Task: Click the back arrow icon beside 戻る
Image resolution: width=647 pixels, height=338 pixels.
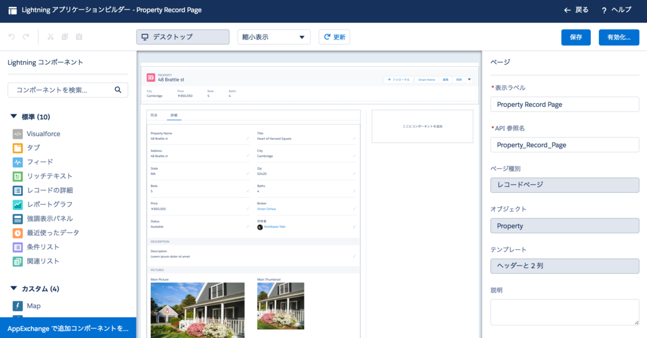Action: (567, 10)
